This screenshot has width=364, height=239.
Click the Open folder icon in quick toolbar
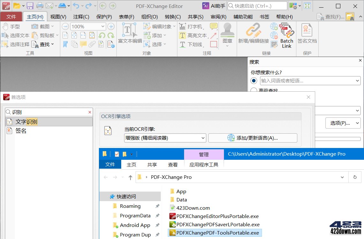point(17,6)
